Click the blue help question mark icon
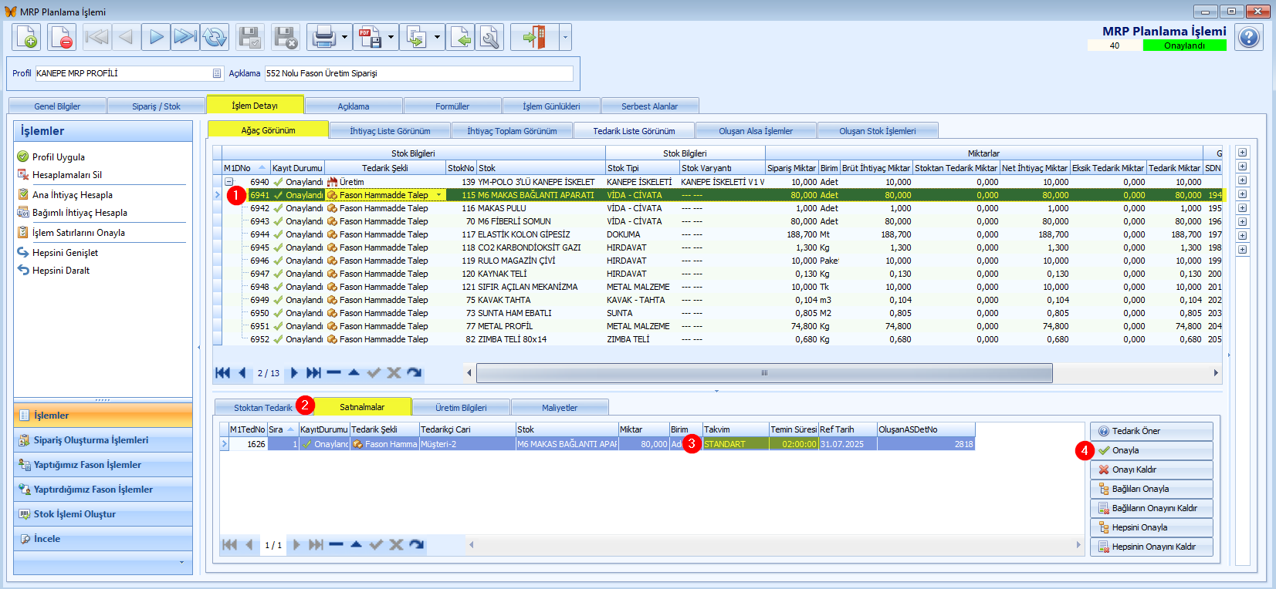This screenshot has height=589, width=1276. point(1249,37)
